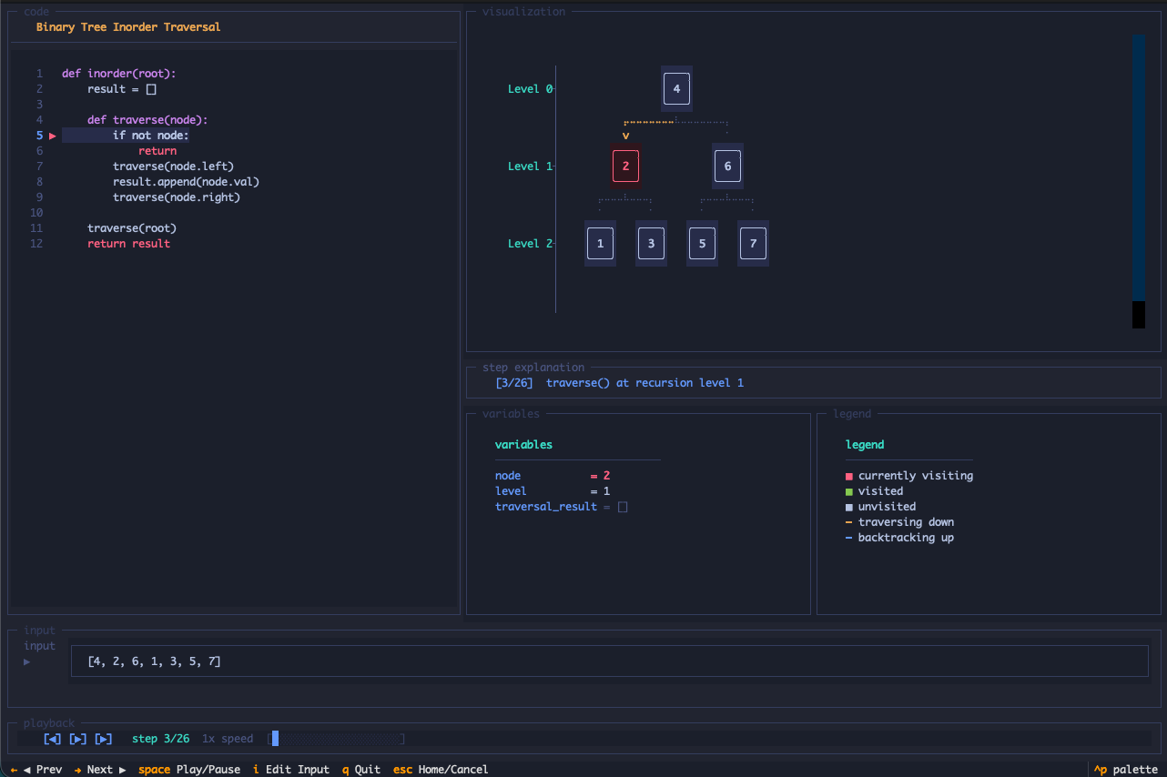The image size is (1167, 777).
Task: Select leaf tree node 1
Action: (x=600, y=244)
